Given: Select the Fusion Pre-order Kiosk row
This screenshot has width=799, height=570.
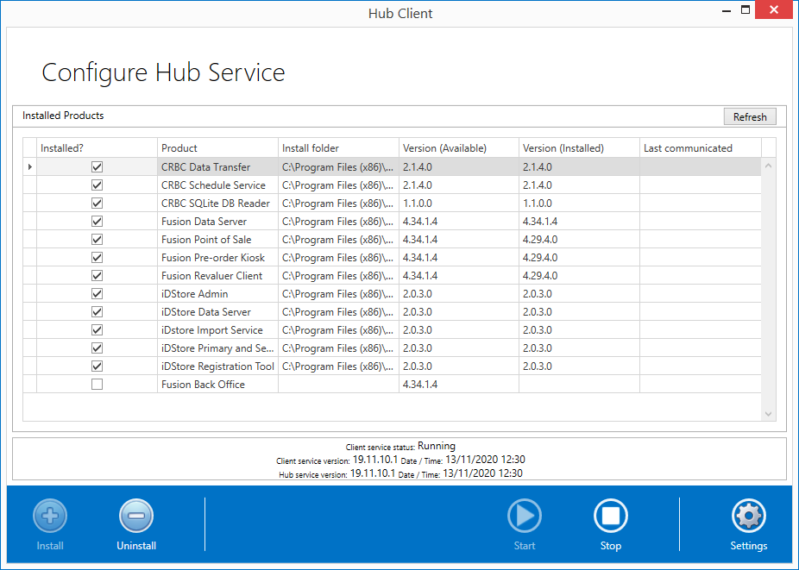Looking at the screenshot, I should click(392, 258).
